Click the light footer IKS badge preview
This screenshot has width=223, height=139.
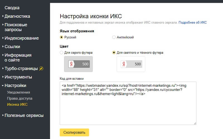pos(131,64)
